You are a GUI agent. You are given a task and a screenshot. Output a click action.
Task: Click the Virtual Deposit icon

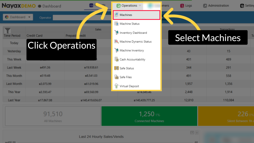[x=116, y=86]
